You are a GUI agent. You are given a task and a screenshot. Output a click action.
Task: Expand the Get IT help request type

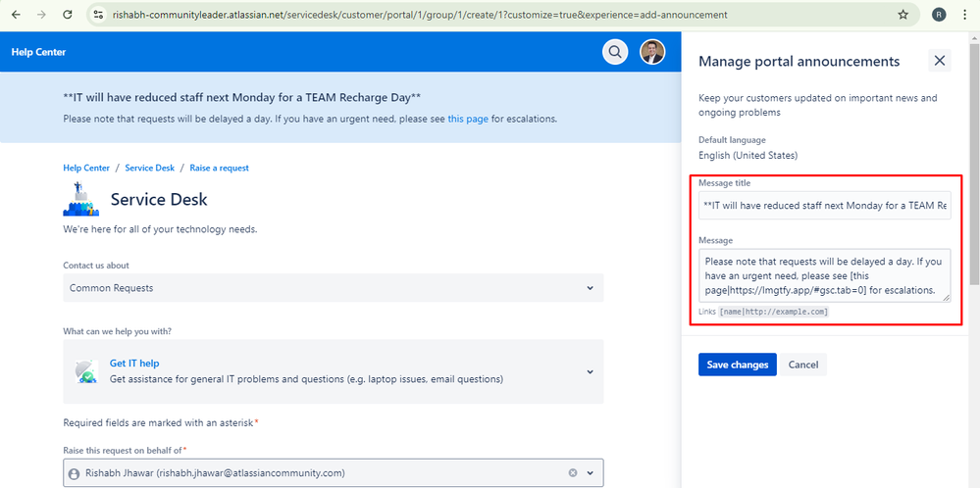(x=590, y=372)
